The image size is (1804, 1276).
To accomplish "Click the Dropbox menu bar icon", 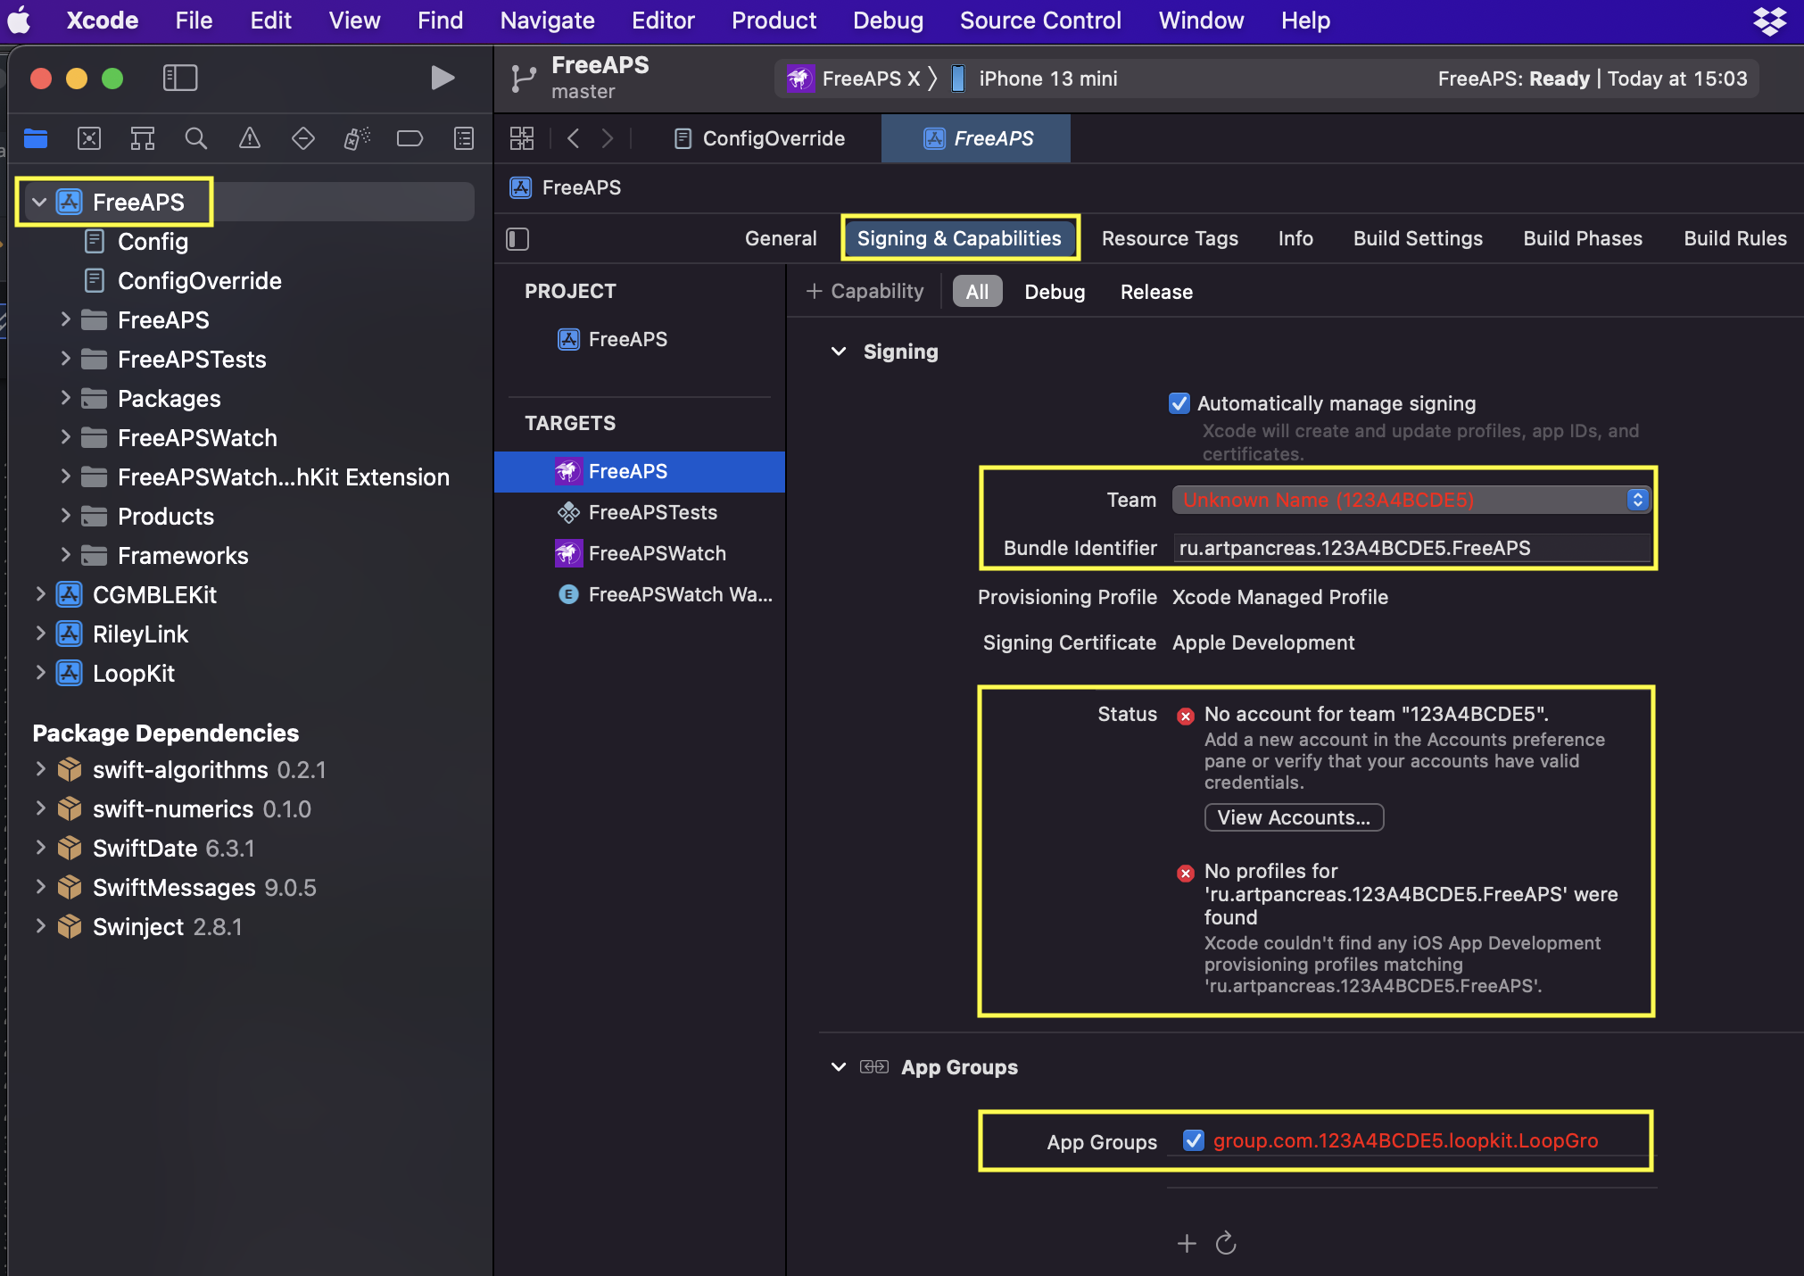I will pos(1769,21).
